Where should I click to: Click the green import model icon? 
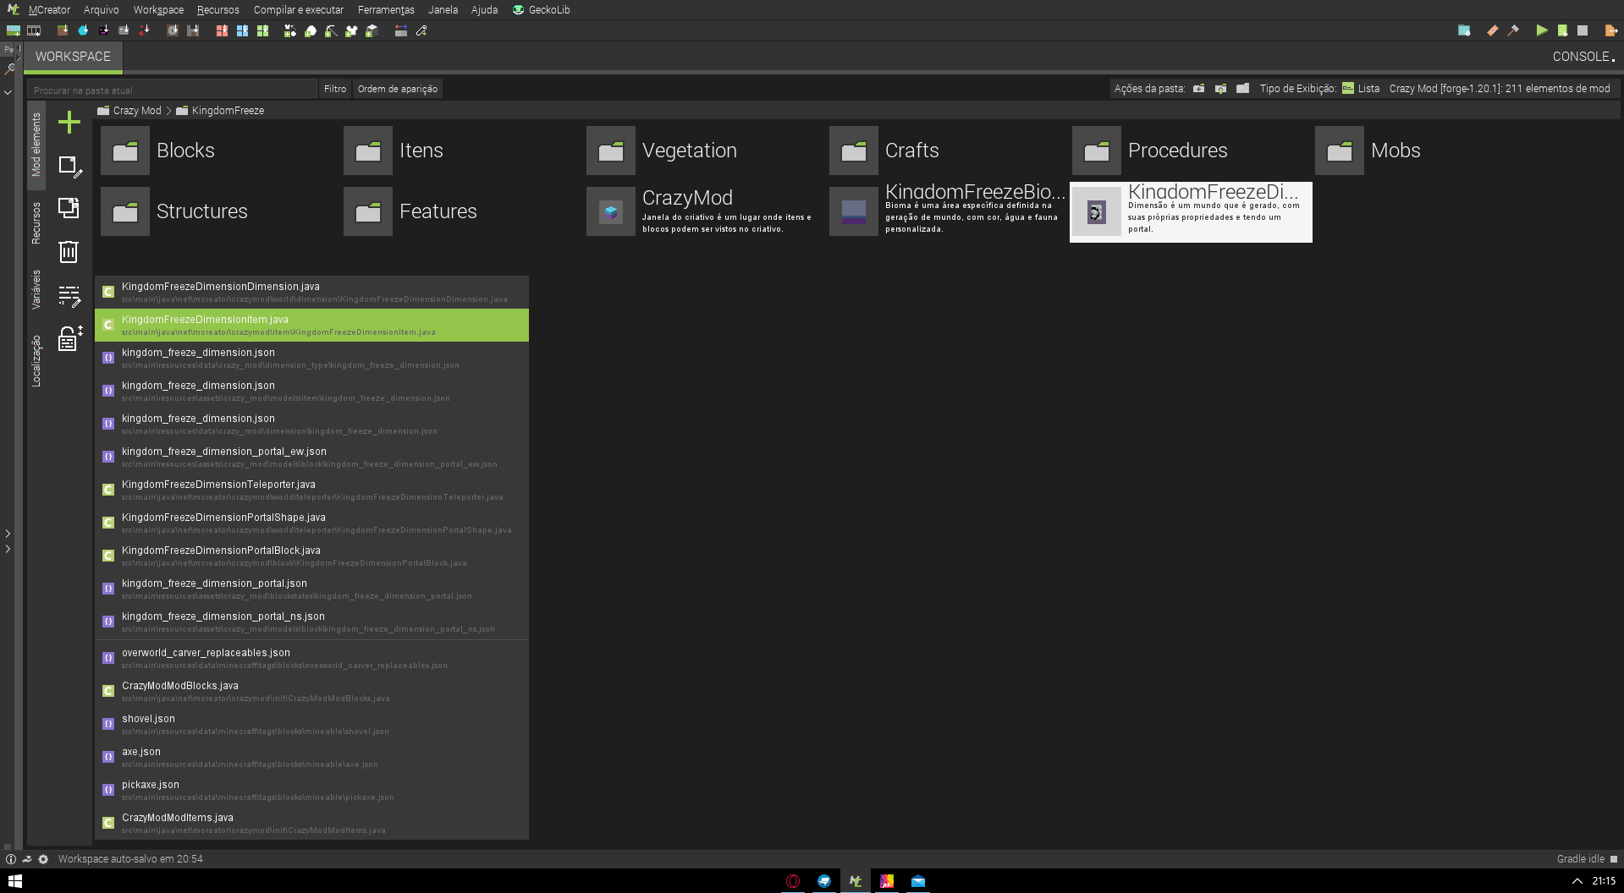[262, 30]
